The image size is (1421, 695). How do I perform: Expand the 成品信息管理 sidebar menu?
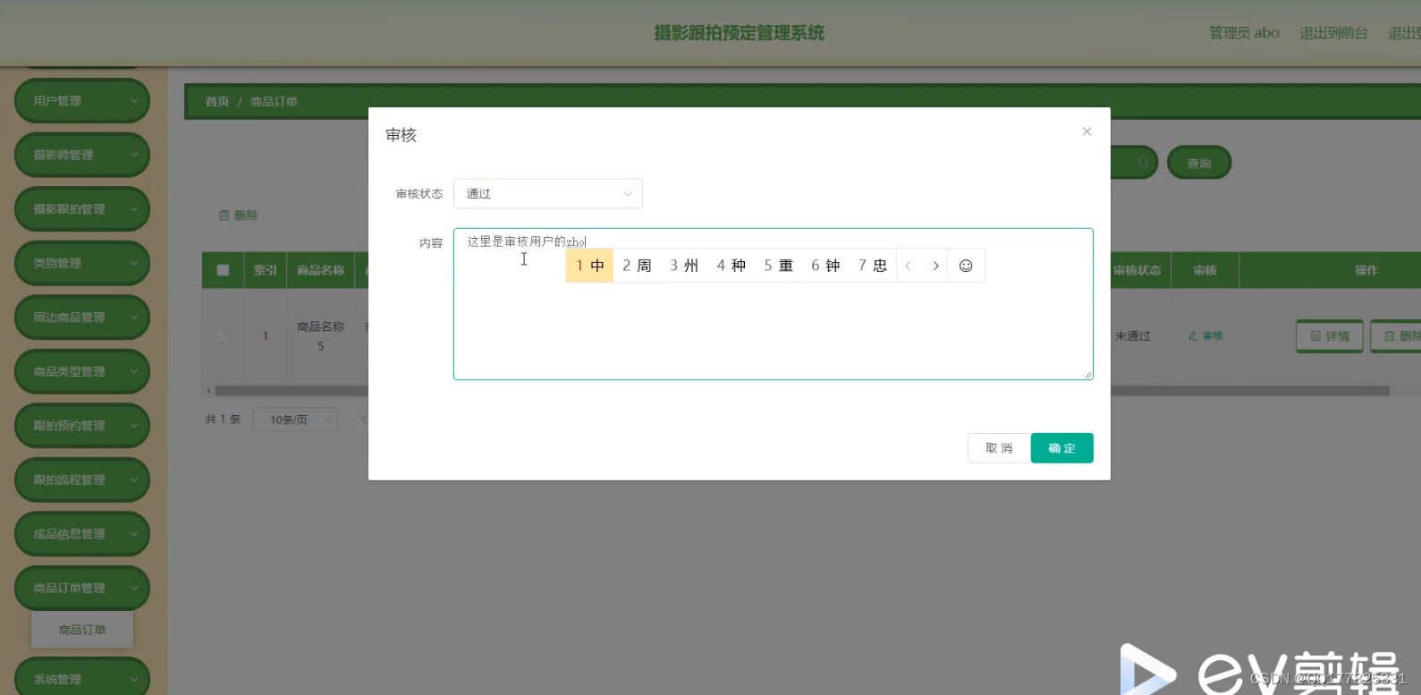[x=82, y=534]
